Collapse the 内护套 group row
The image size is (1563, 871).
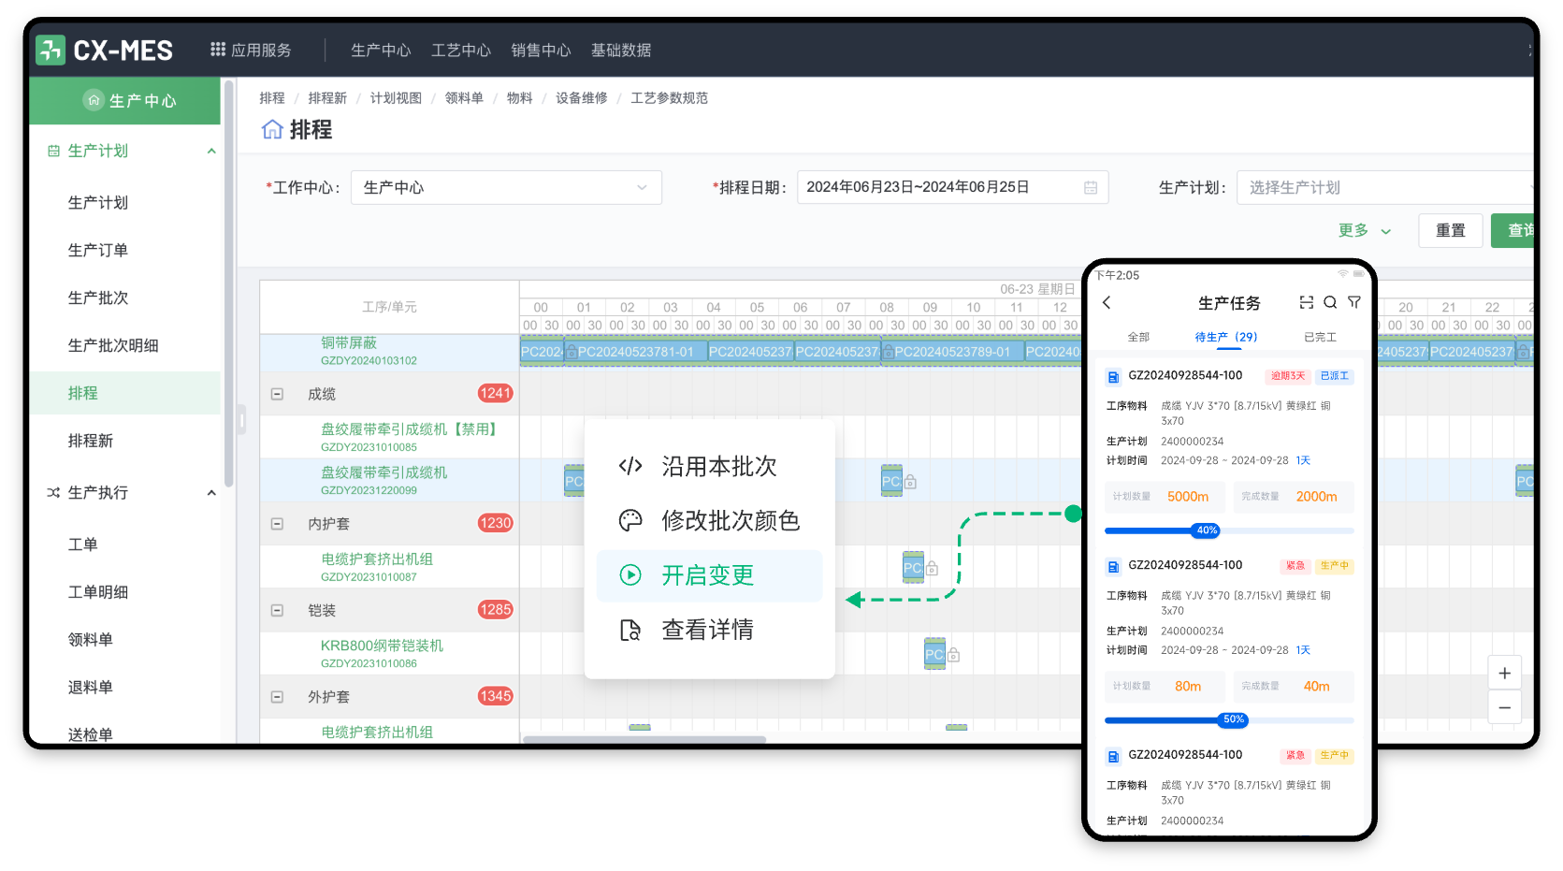click(x=277, y=524)
